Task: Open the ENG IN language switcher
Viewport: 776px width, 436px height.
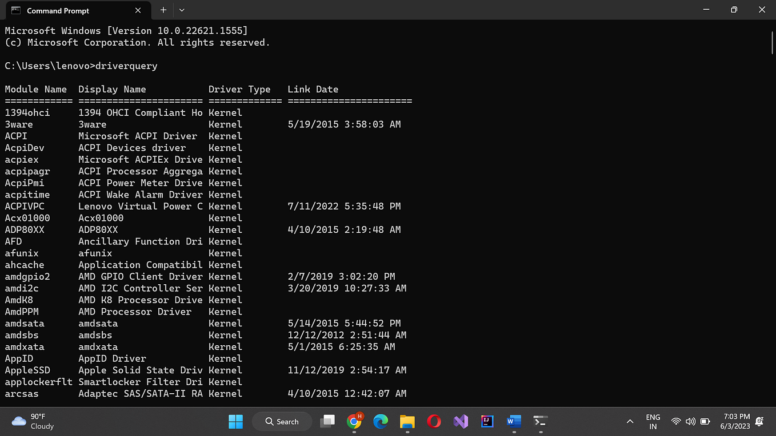Action: click(653, 421)
